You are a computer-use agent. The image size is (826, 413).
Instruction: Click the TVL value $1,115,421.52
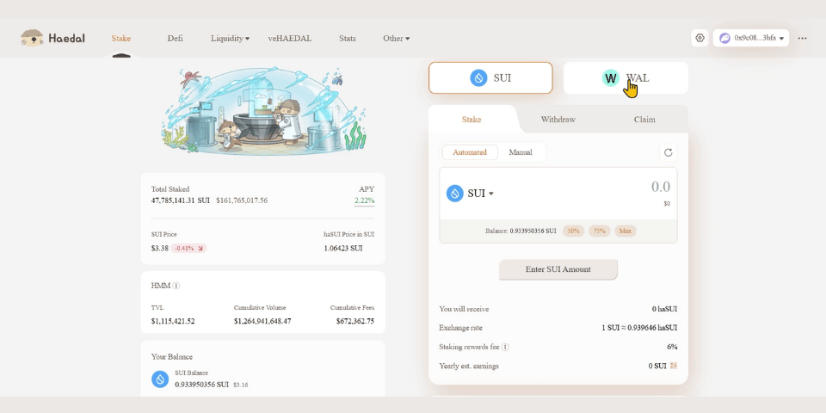click(173, 321)
